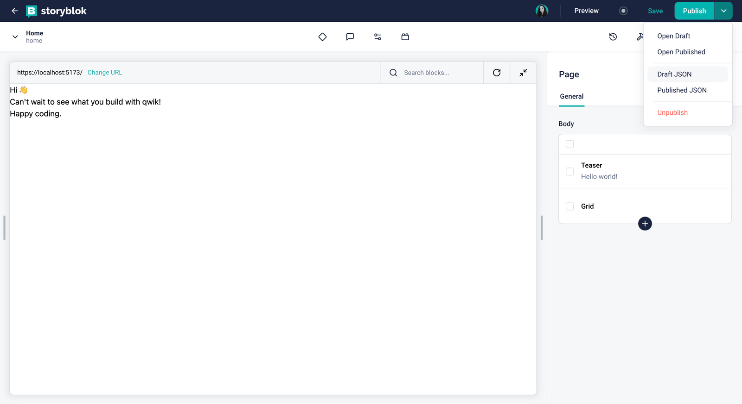
Task: Click the 'Hello world!' teaser subtitle
Action: (599, 177)
